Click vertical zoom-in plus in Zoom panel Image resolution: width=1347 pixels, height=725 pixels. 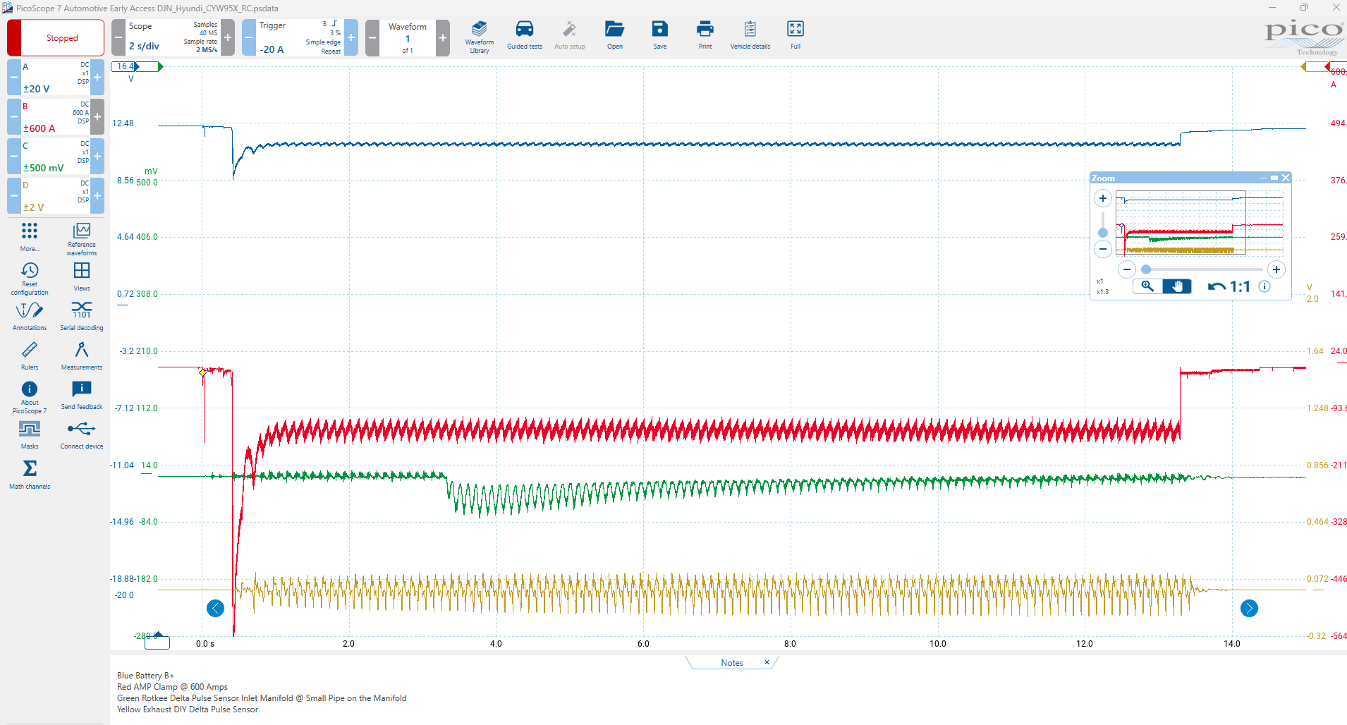pos(1103,198)
